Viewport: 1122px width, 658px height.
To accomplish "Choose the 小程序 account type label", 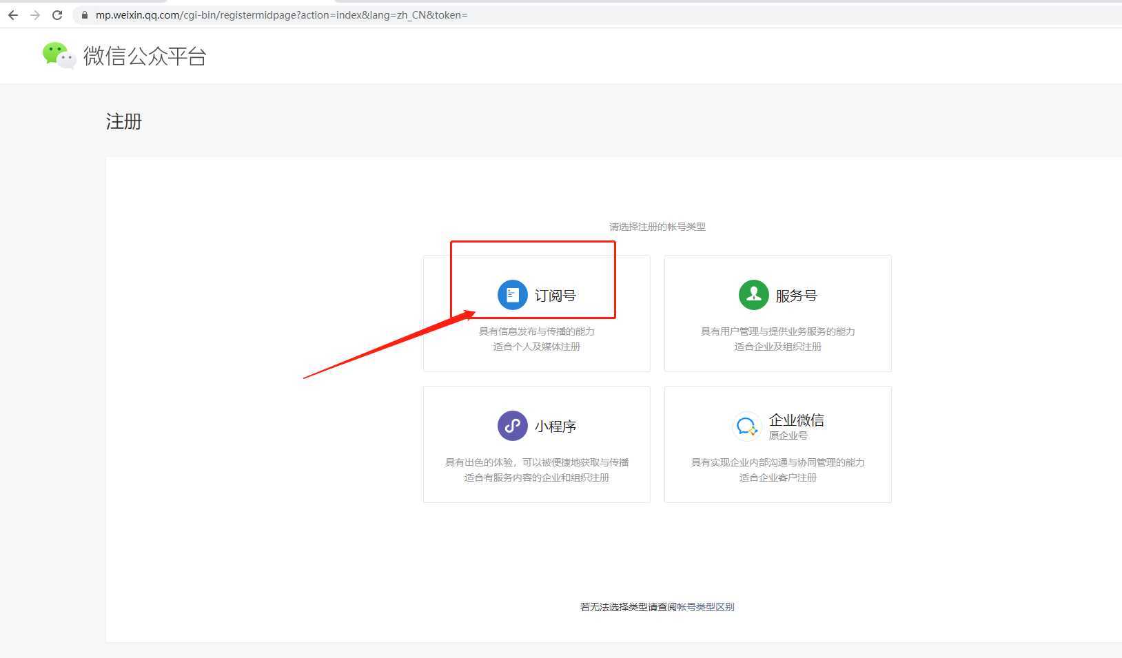I will click(555, 426).
